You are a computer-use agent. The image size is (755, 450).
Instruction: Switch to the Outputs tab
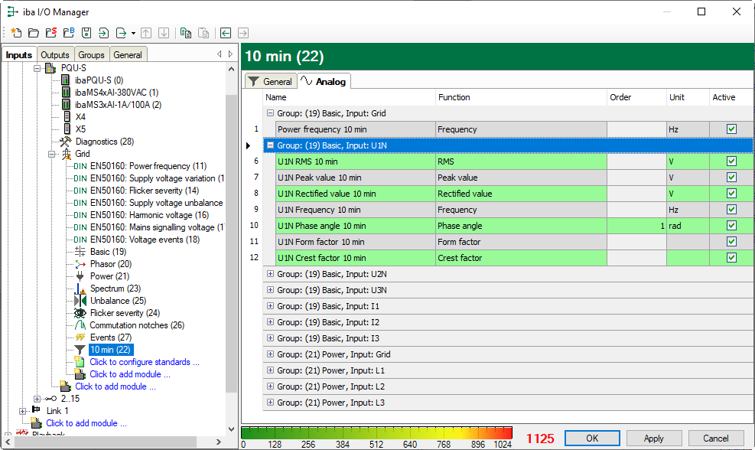tap(55, 55)
